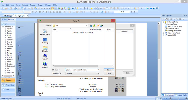Click Network shortcut in Save As sidebar
Screen dimensions: 188x100
point(45,65)
